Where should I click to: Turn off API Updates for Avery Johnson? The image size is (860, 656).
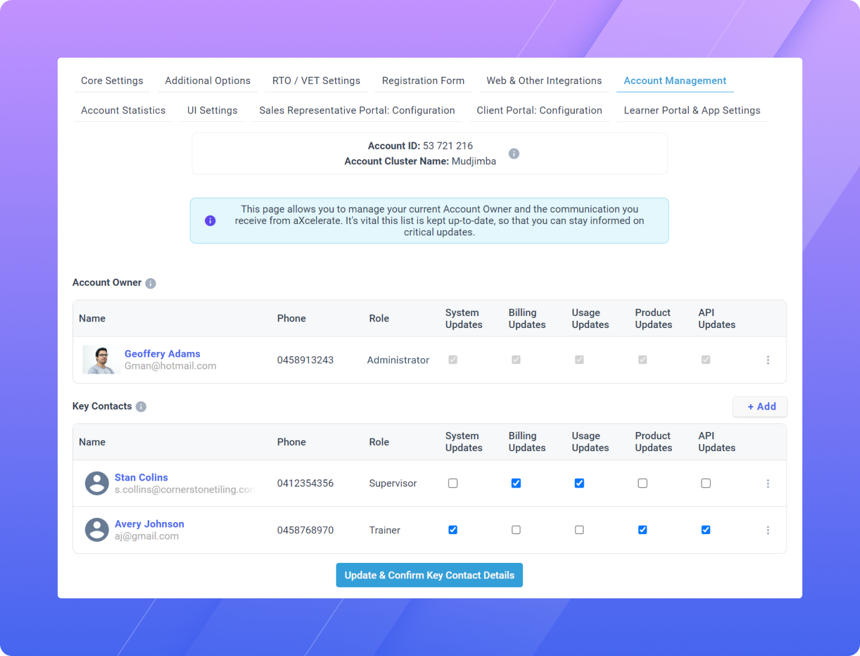[706, 530]
